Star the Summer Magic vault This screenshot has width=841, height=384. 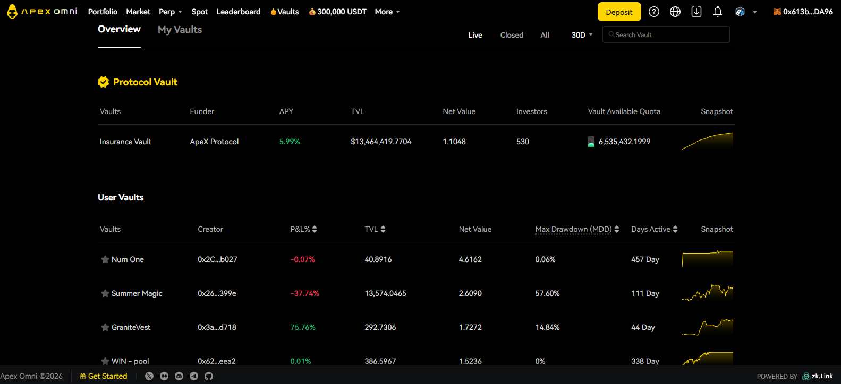105,293
